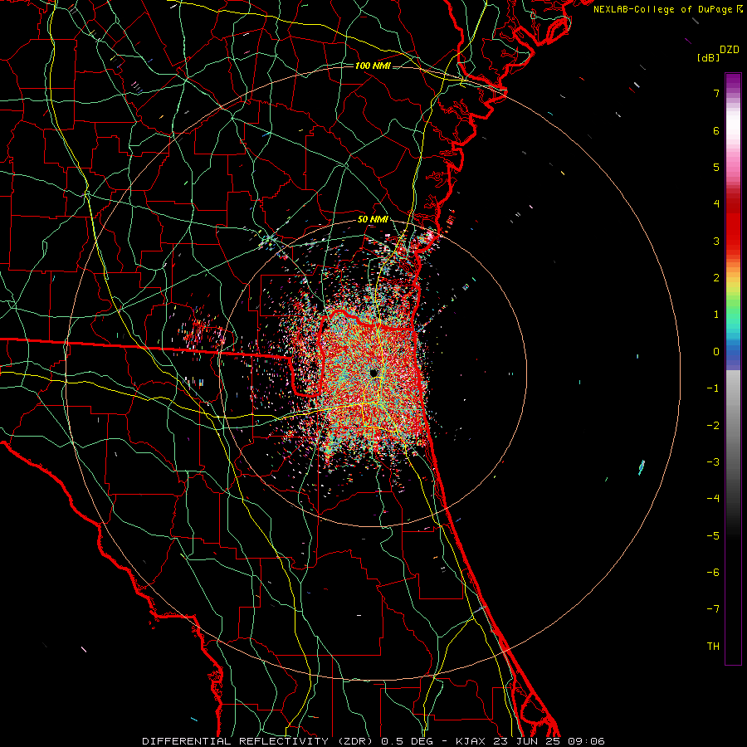
Task: Click the NEXLAB-College of DuPage label
Action: (x=662, y=9)
